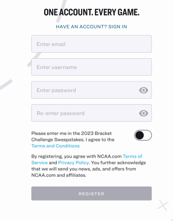The image size is (173, 221).
Task: Reveal text in the Enter password field
Action: (x=143, y=90)
